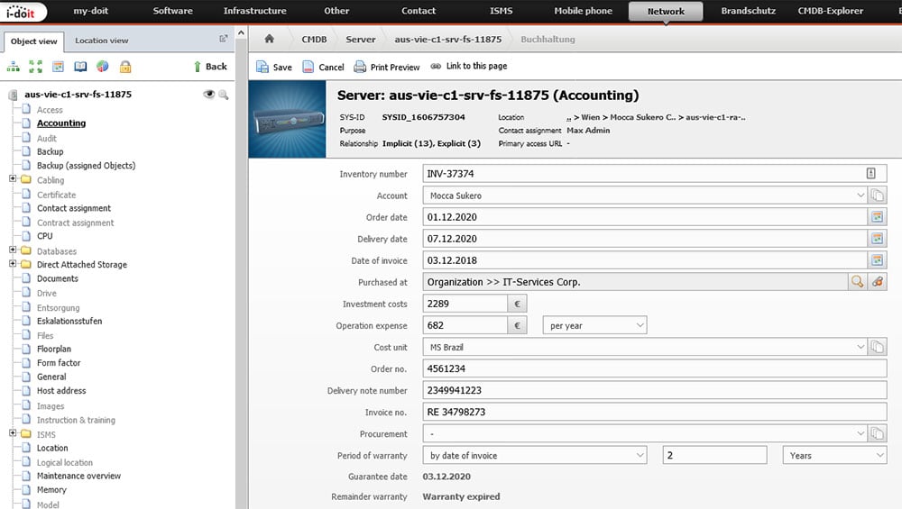Expand the Direct Attached Storage tree node
This screenshot has height=509, width=902.
14,265
